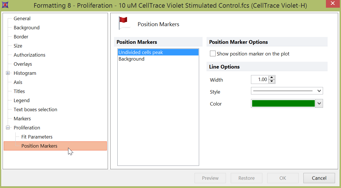This screenshot has height=188, width=341.
Task: Select the Legend category
Action: coord(22,100)
